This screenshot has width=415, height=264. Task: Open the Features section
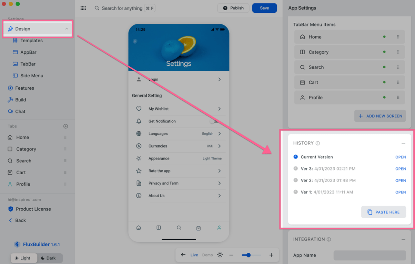pos(24,88)
